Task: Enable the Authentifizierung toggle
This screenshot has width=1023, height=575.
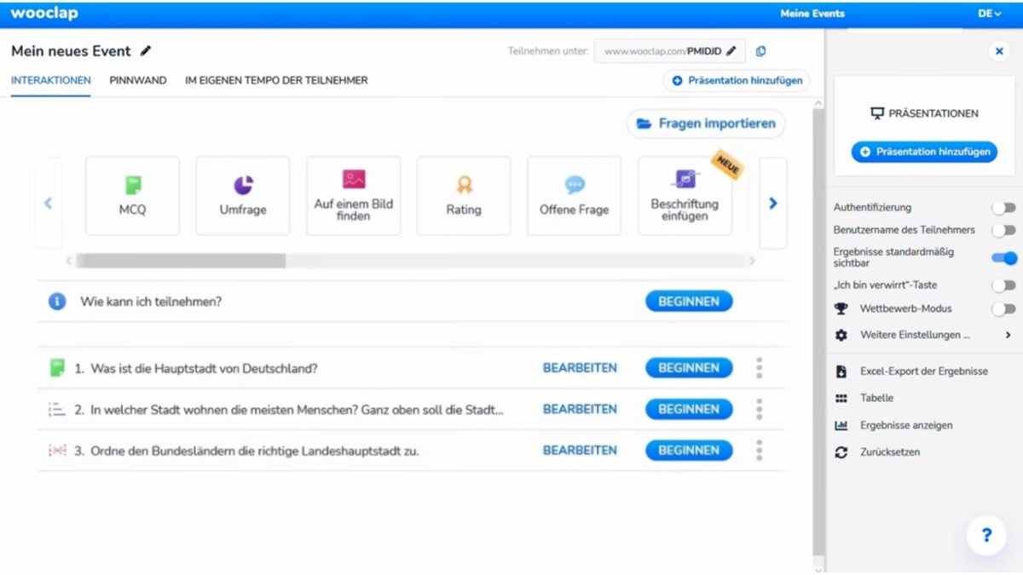Action: tap(1003, 208)
